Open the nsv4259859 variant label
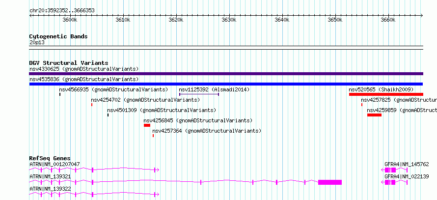The width and height of the screenshot is (437, 200). pyautogui.click(x=402, y=110)
